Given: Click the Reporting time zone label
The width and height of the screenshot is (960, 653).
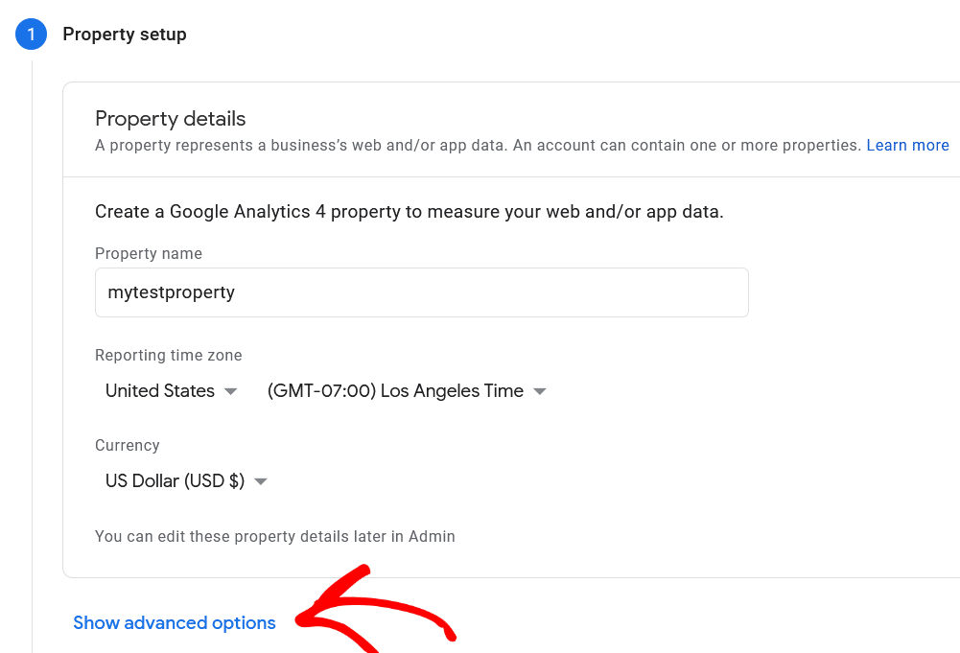Looking at the screenshot, I should click(169, 356).
